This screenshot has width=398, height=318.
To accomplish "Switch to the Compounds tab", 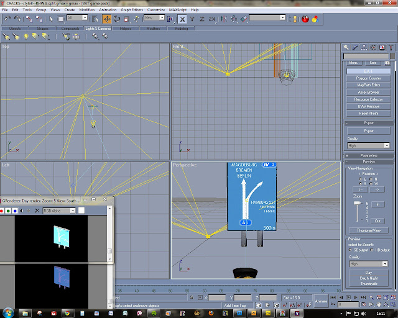I will [70, 29].
